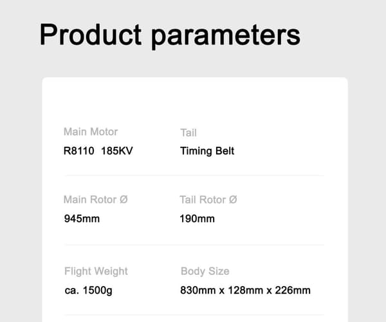Screen dimensions: 386x322
Task: Click the word Product in the title
Action: 91,34
